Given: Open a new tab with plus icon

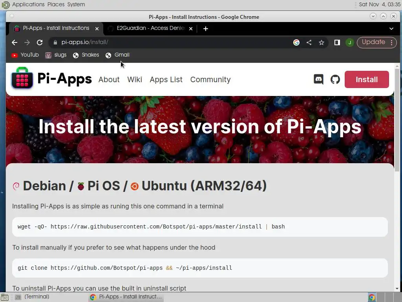Looking at the screenshot, I should coord(205,28).
